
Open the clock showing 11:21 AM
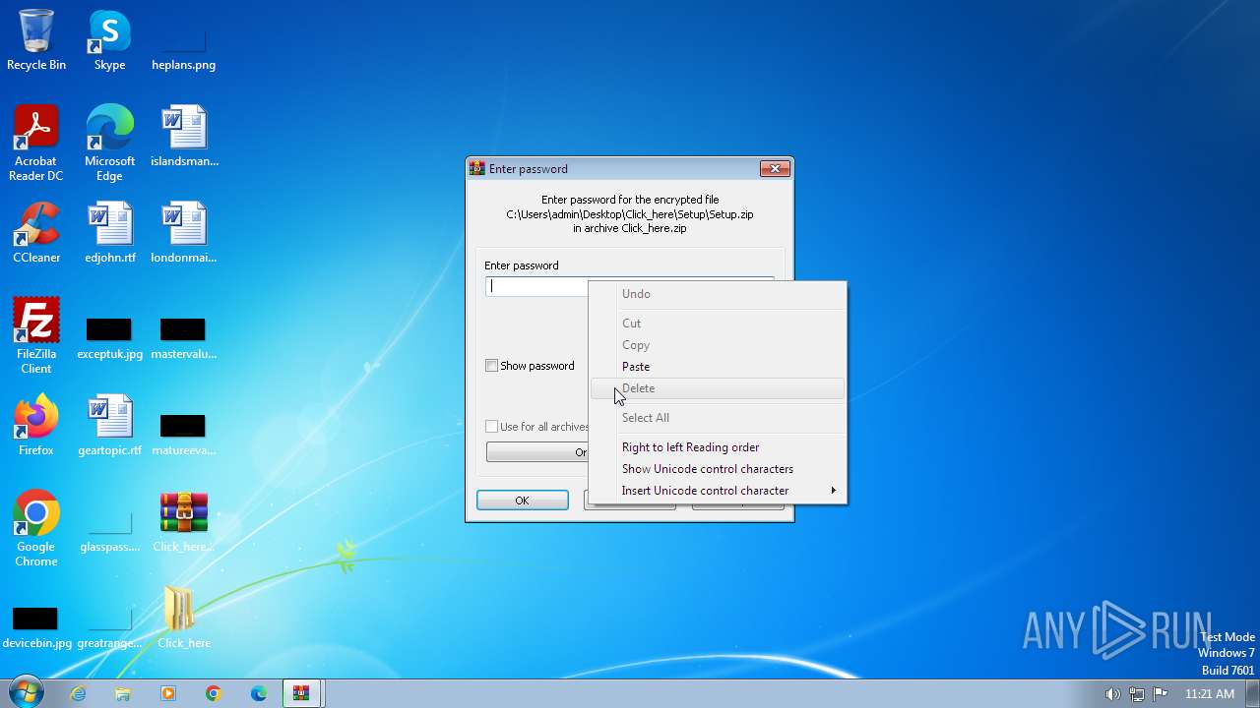pyautogui.click(x=1209, y=694)
